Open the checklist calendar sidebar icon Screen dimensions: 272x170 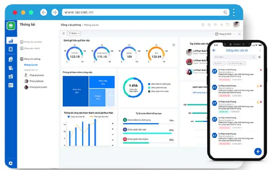click(11, 59)
